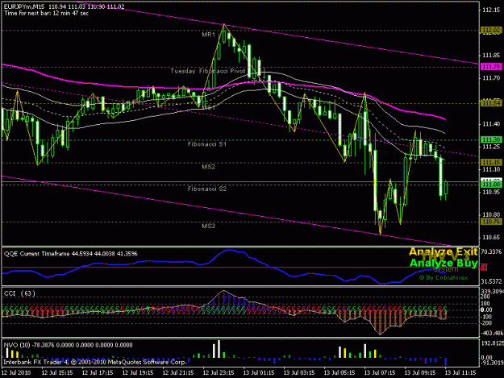The width and height of the screenshot is (504, 378).
Task: Click the 110.76 yellow price tag
Action: click(491, 222)
